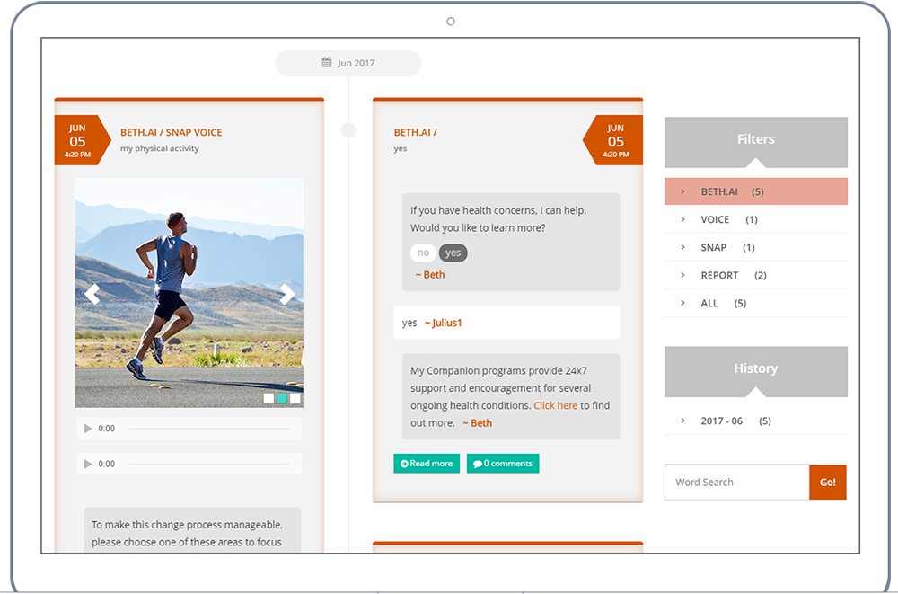Choose the 'no' reply option

coord(423,253)
